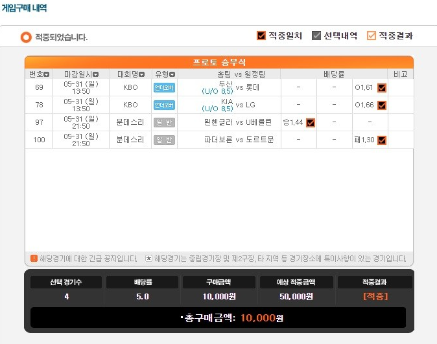437x344 pixels.
Task: Click 일반 badge for game 100
Action: point(164,140)
